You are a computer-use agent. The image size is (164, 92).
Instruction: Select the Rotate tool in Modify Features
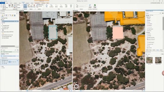(x=149, y=20)
